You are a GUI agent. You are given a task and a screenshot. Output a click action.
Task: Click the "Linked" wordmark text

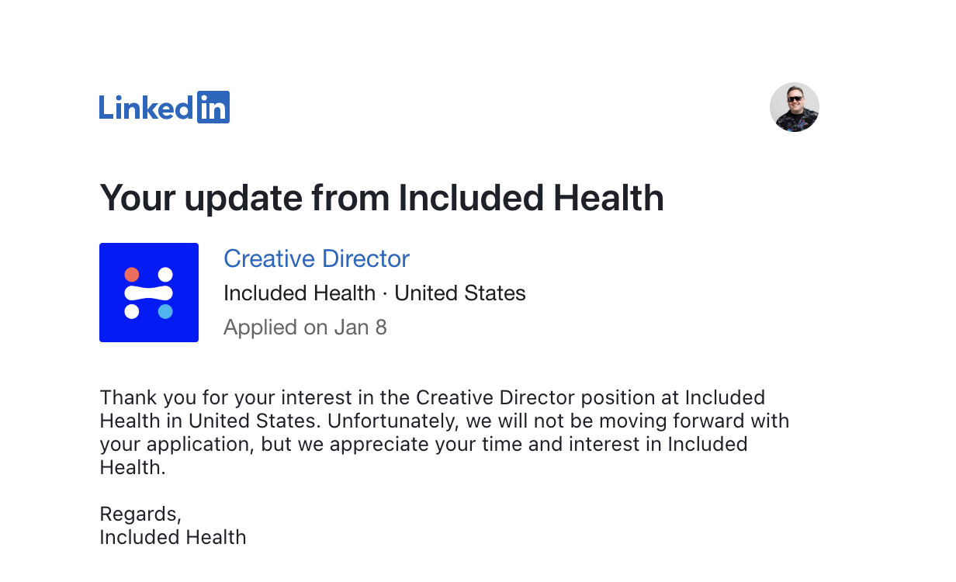pyautogui.click(x=147, y=107)
